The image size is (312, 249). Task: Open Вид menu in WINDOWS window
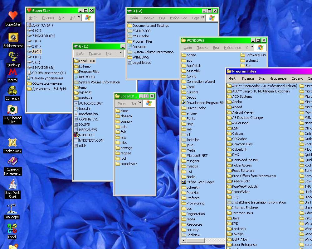(216, 48)
